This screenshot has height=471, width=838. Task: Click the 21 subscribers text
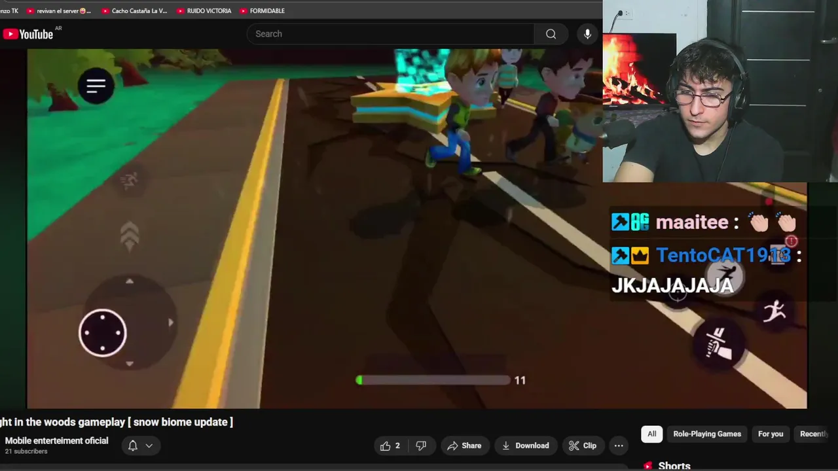pyautogui.click(x=26, y=451)
